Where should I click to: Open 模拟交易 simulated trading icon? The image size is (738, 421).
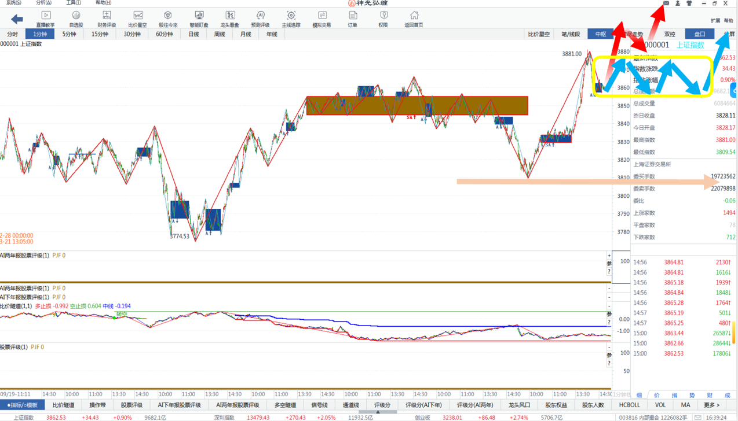pos(321,19)
